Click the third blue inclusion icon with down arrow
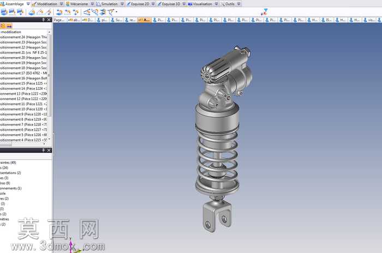The width and height of the screenshot is (382, 253). click(20, 12)
